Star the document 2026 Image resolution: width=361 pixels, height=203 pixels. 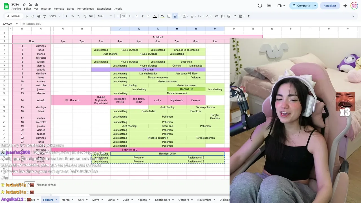point(24,5)
